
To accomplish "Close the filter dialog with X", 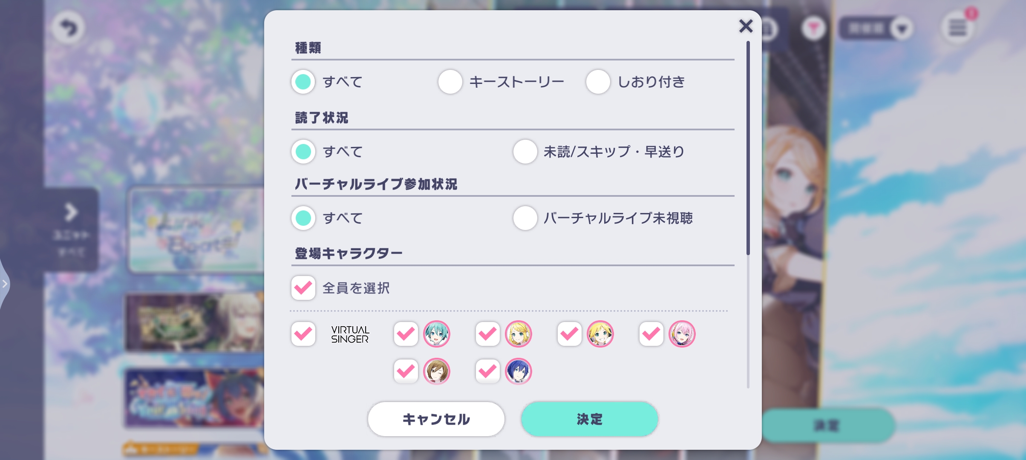I will pos(746,26).
